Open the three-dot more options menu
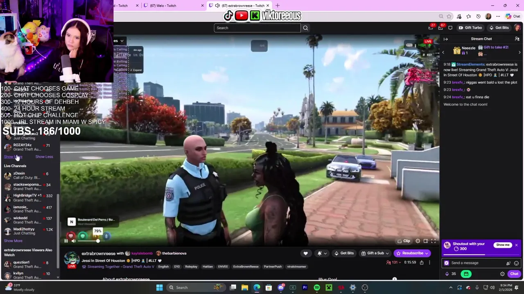 point(429,262)
